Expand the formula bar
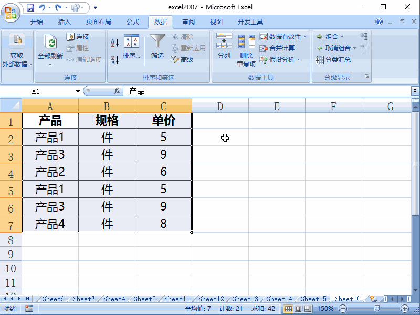Image resolution: width=420 pixels, height=315 pixels. coord(415,91)
